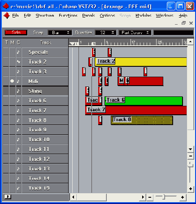Viewport: 196px width, 204px height.
Task: Select the green Track 6 part
Action: (x=144, y=101)
